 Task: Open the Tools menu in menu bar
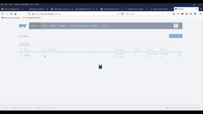32,4
